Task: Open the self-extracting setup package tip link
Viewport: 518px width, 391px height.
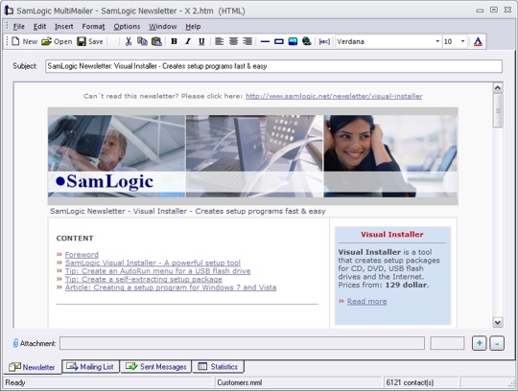Action: tap(143, 280)
